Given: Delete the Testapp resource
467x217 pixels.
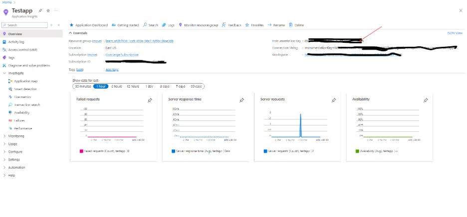Looking at the screenshot, I should pyautogui.click(x=296, y=25).
